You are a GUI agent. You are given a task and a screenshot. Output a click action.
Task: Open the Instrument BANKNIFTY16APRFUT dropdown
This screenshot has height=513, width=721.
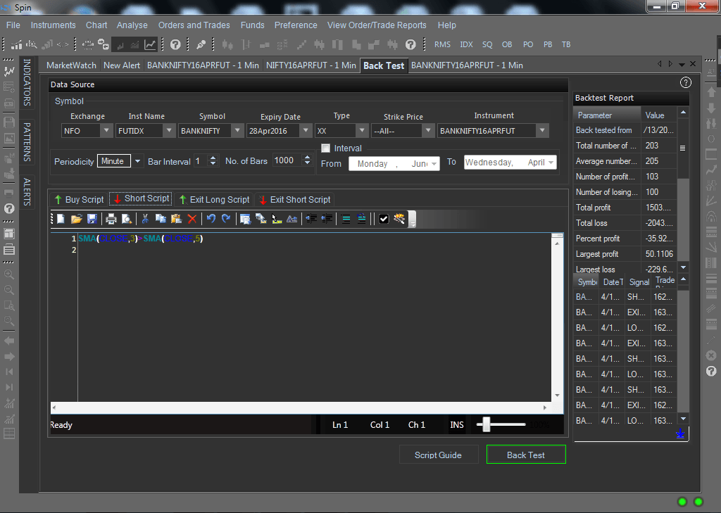click(x=541, y=131)
